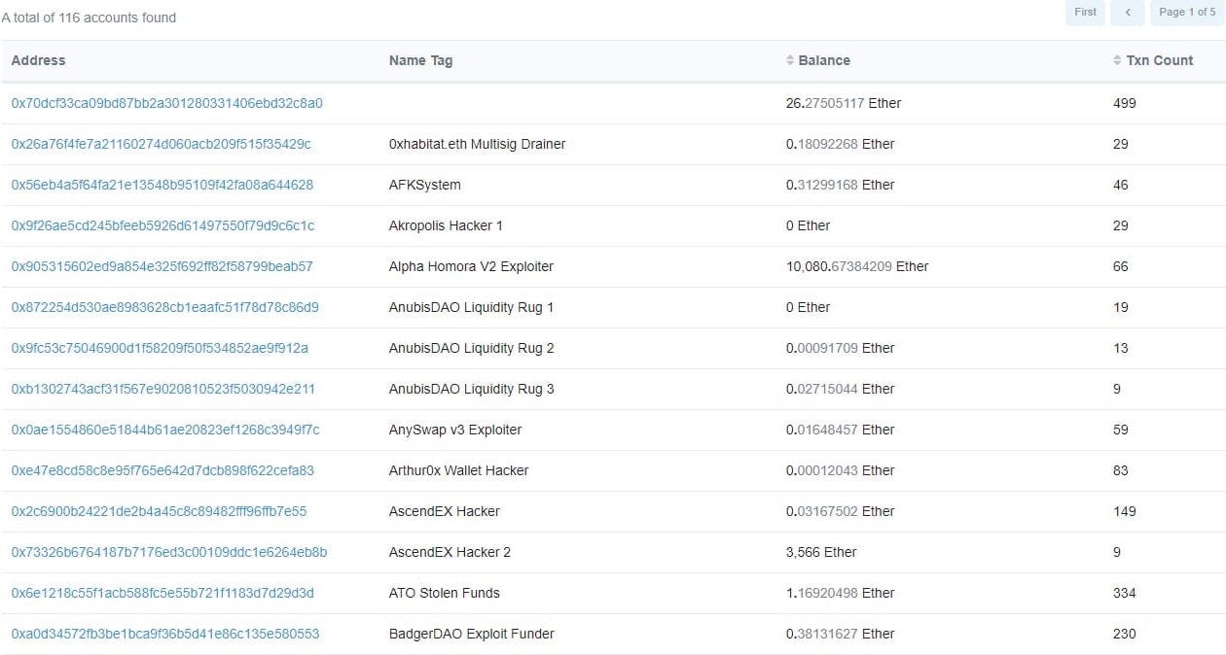This screenshot has height=655, width=1226.
Task: Click the First page button
Action: tap(1085, 13)
